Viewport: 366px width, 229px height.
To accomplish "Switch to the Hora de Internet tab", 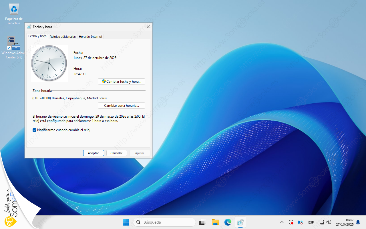I will click(90, 37).
